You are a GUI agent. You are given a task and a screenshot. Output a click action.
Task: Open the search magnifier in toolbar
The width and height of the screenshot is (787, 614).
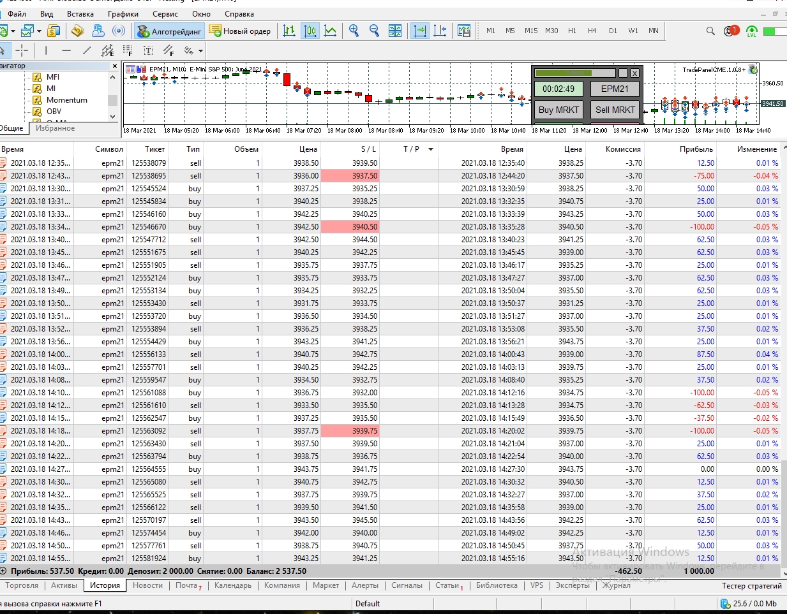(710, 31)
